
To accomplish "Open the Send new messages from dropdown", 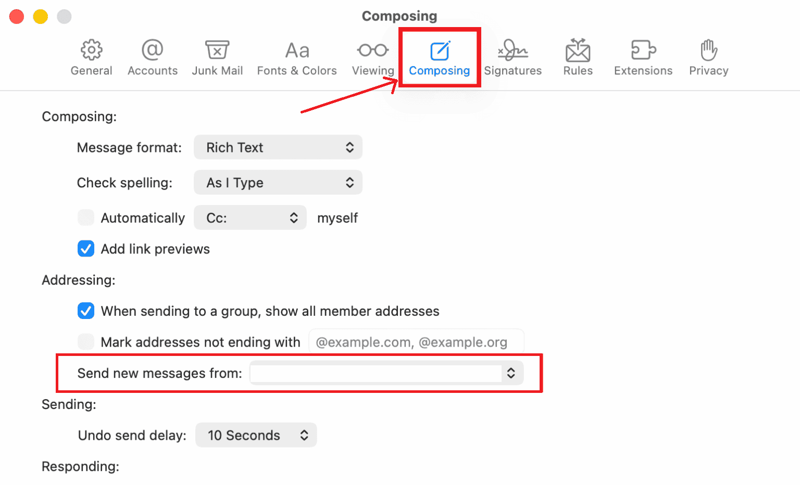I will click(x=386, y=373).
